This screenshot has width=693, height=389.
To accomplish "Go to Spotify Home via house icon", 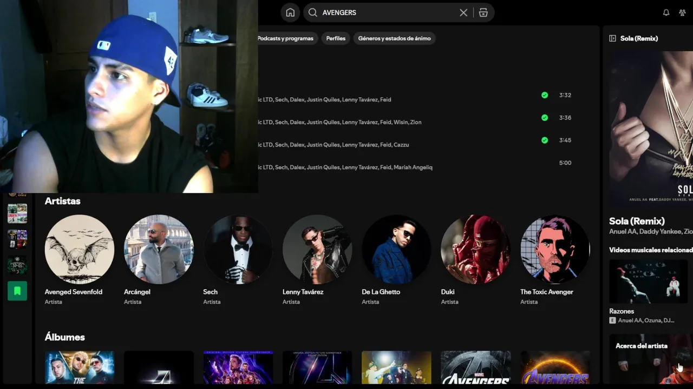I will [x=290, y=12].
